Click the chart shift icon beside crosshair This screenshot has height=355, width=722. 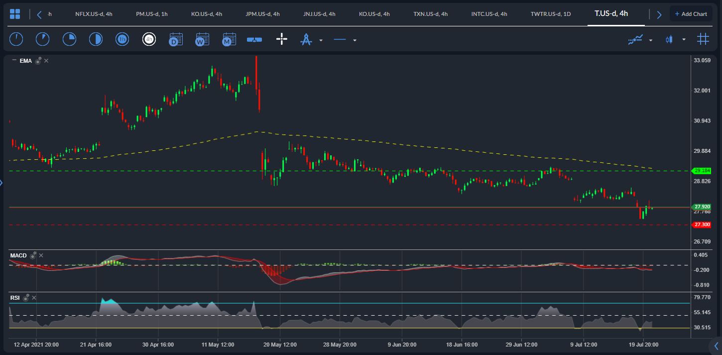[254, 39]
